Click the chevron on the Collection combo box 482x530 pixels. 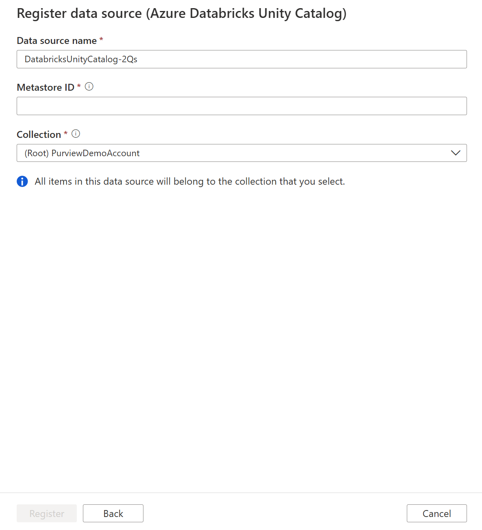click(x=456, y=153)
